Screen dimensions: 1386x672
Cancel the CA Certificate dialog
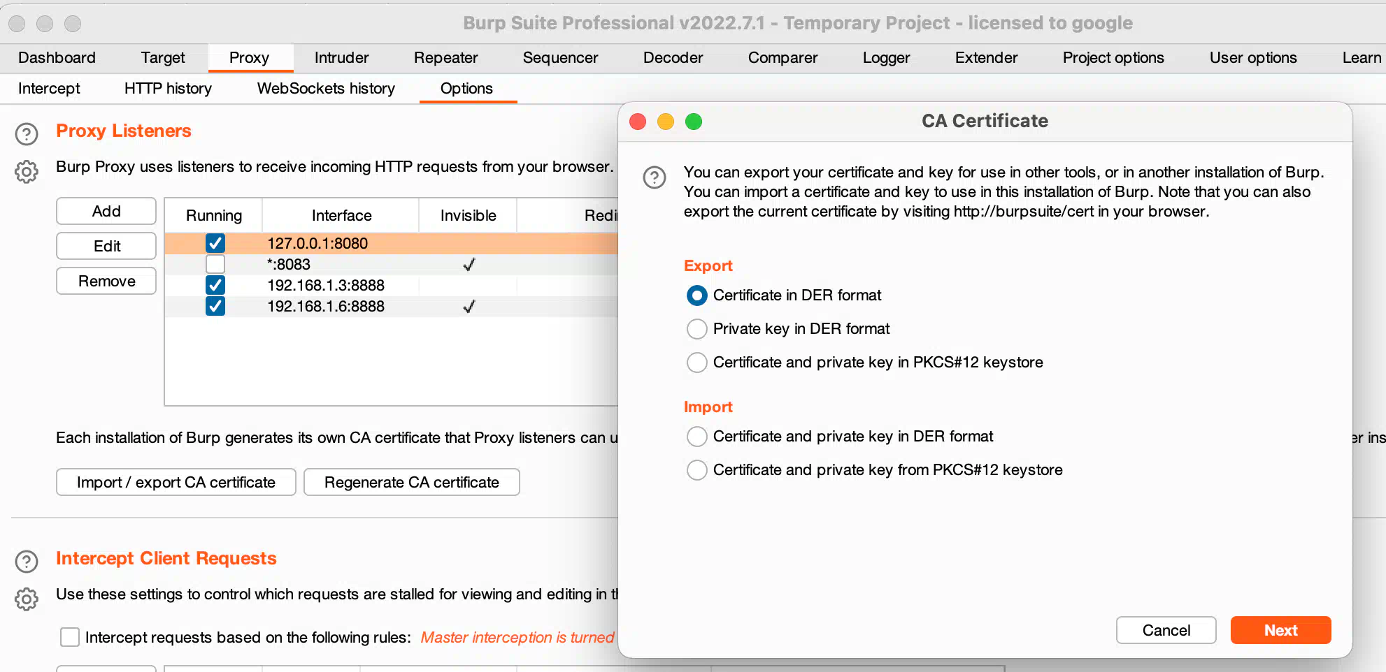[1166, 630]
